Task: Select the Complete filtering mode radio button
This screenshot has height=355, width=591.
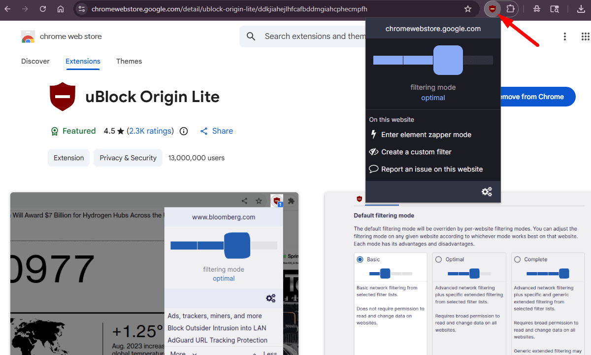Action: click(518, 259)
